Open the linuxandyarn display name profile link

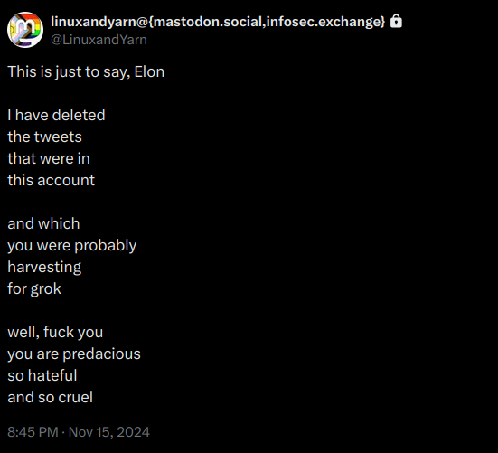tap(218, 22)
